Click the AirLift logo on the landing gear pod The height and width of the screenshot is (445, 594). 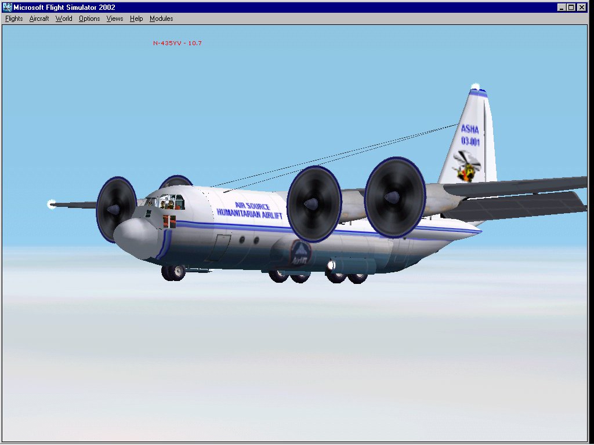click(300, 254)
